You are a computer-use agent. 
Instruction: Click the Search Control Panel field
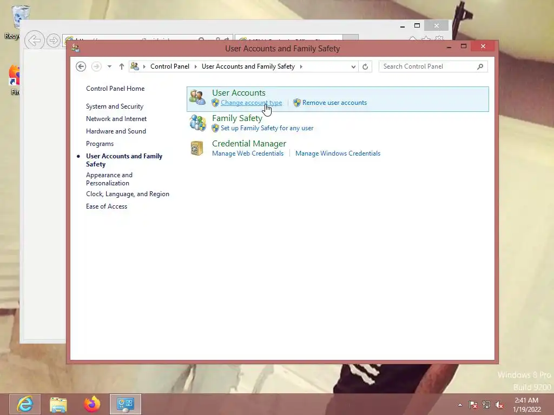pos(433,66)
